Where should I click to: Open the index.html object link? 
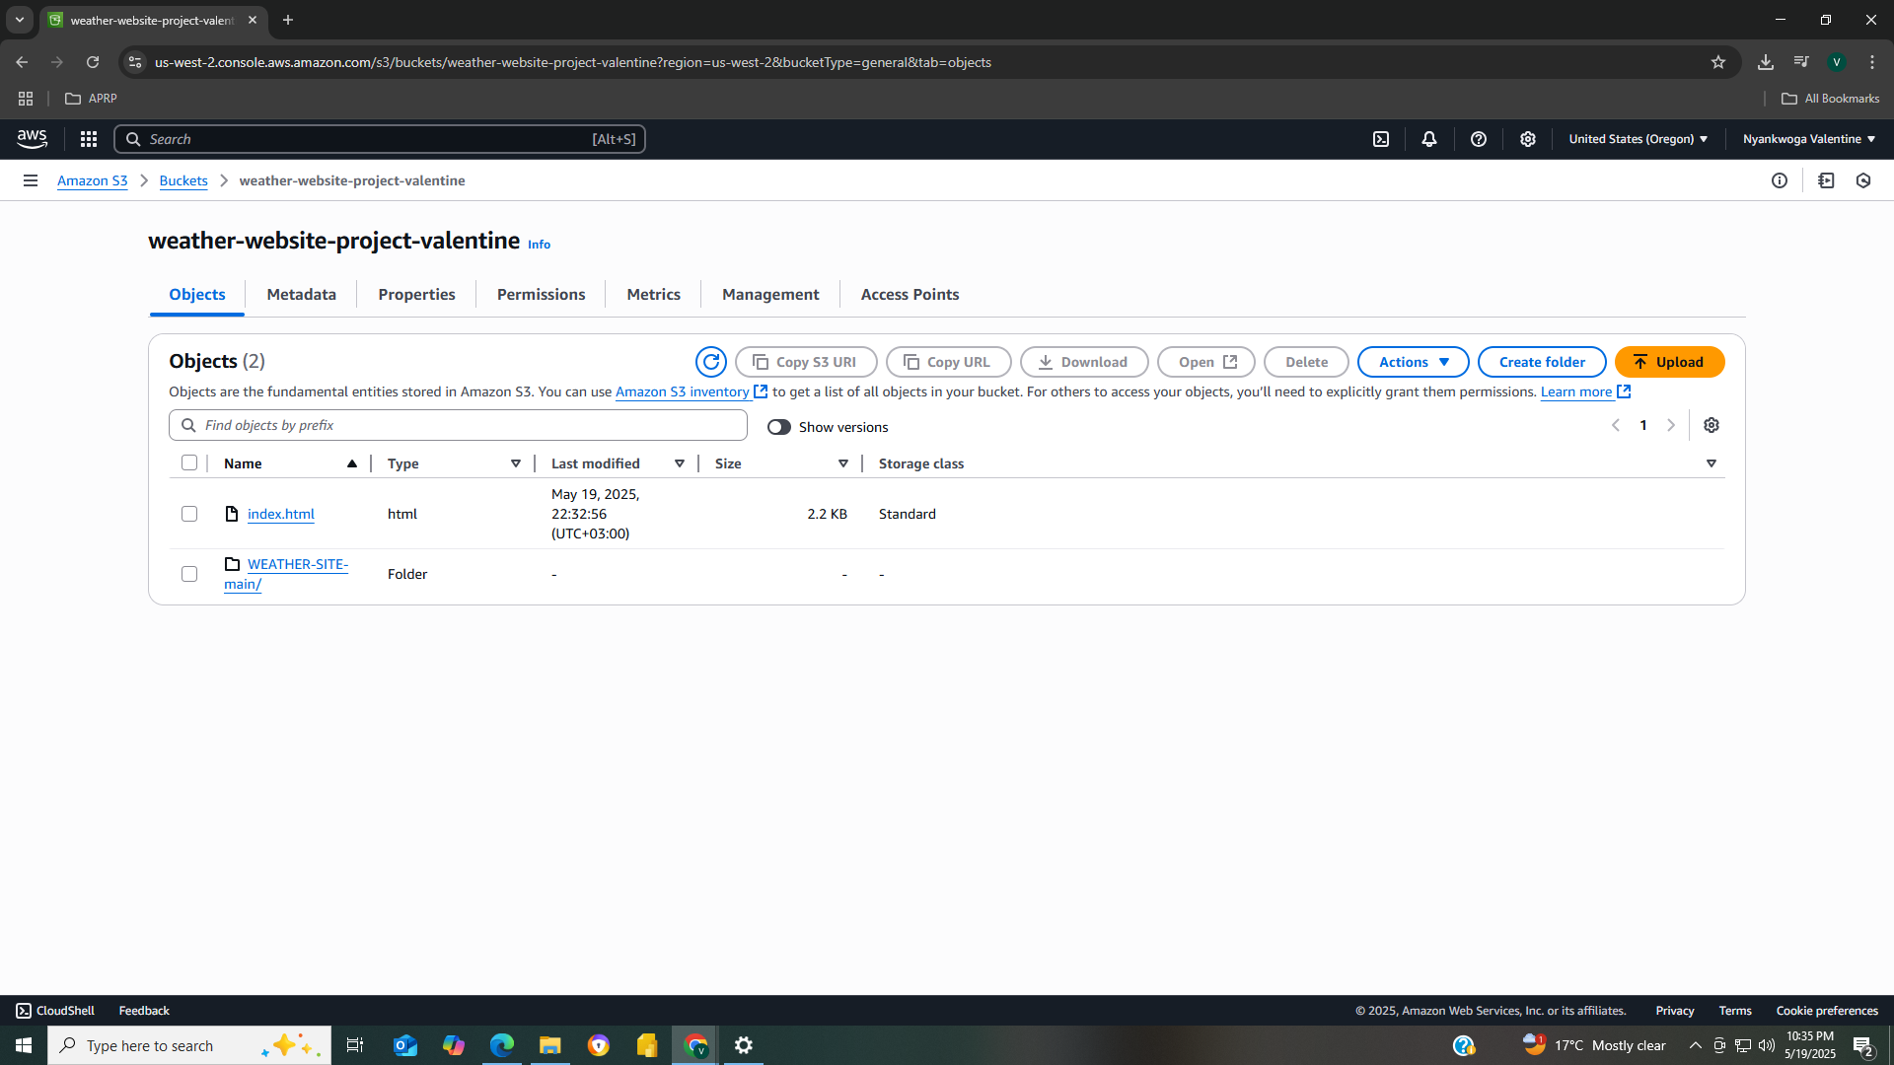tap(281, 514)
